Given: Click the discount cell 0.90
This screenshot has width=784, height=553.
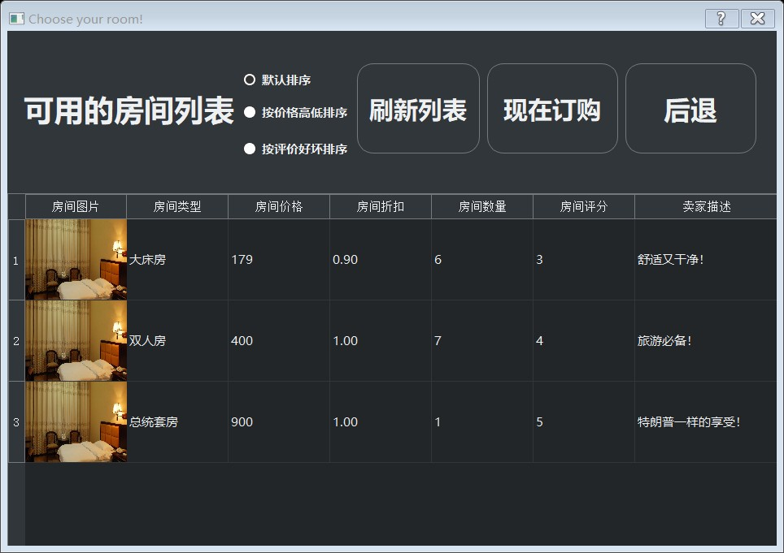Looking at the screenshot, I should [x=381, y=260].
